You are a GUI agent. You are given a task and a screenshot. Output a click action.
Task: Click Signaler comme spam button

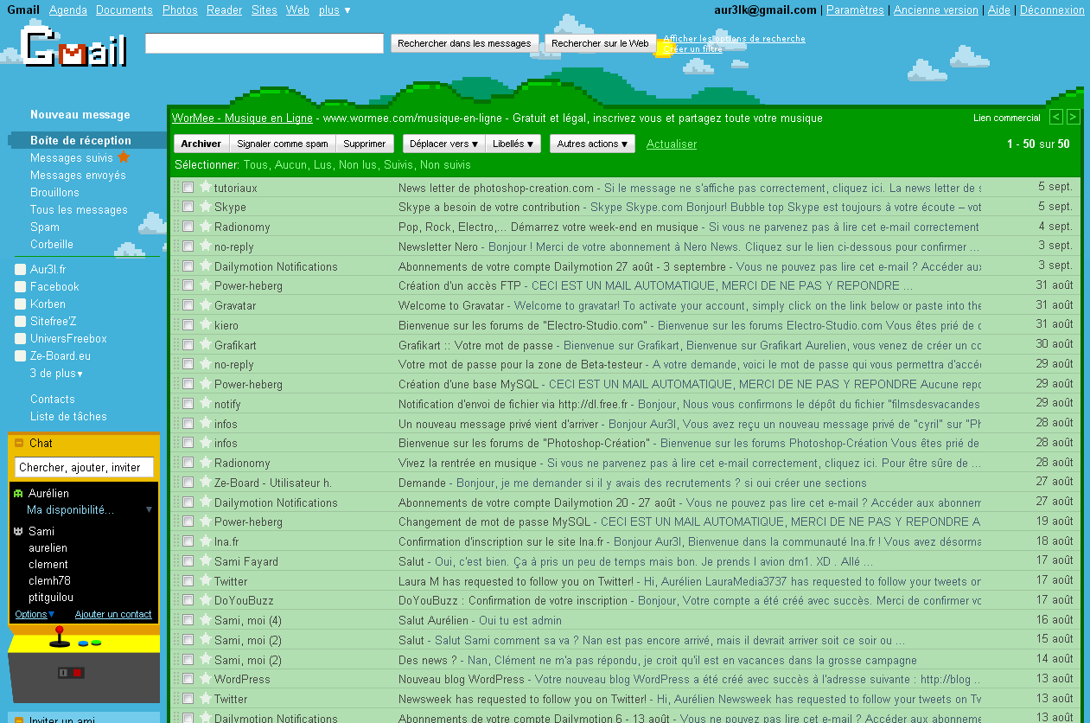click(283, 144)
